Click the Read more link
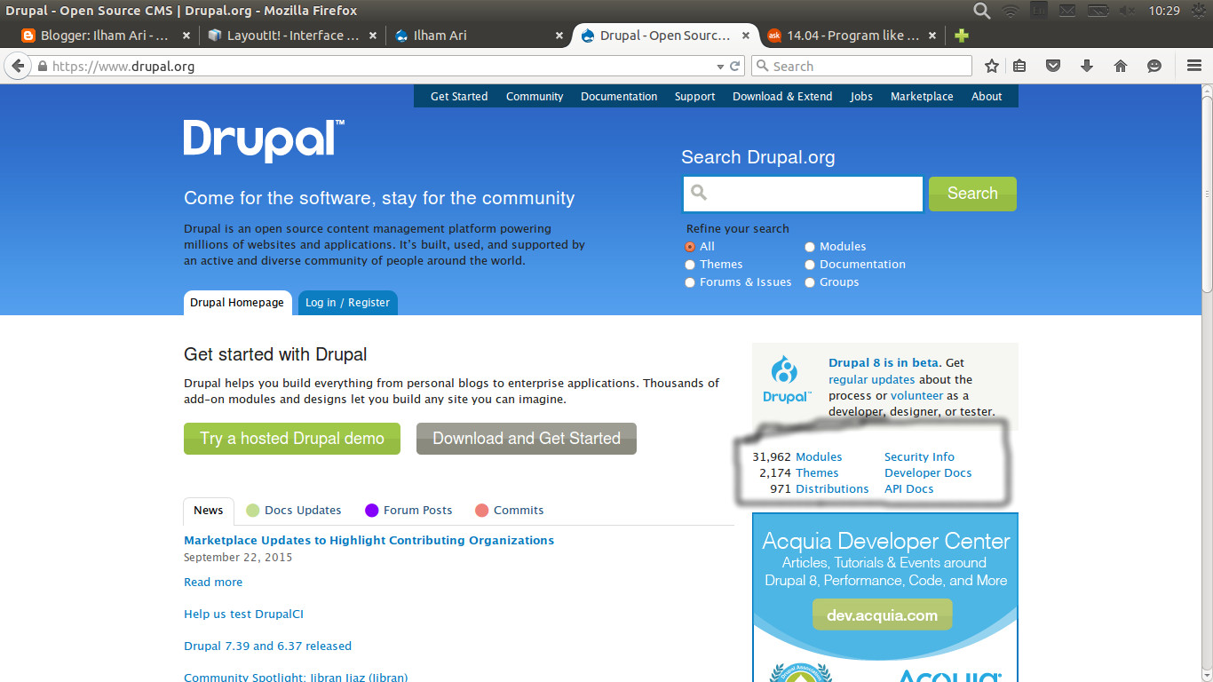 (x=213, y=583)
